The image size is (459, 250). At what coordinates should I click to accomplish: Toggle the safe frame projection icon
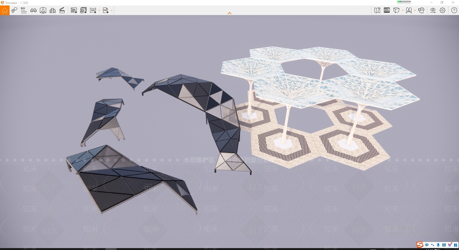tap(43, 11)
